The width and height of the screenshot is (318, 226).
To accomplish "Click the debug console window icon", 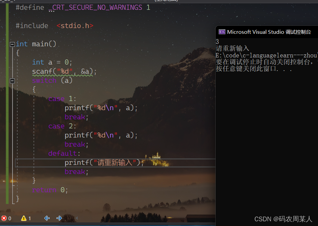I will (222, 32).
